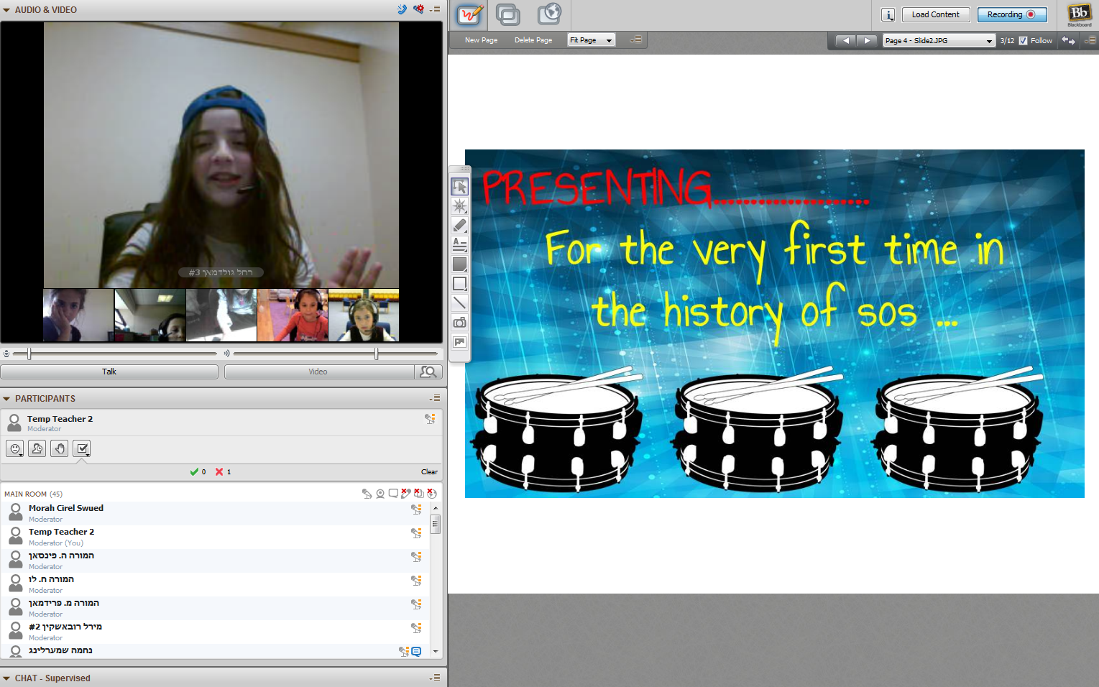
Task: Select the empty rectangle tool
Action: pyautogui.click(x=460, y=284)
